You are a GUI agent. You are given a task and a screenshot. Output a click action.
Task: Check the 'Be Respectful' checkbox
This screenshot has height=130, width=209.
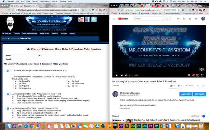14,81
